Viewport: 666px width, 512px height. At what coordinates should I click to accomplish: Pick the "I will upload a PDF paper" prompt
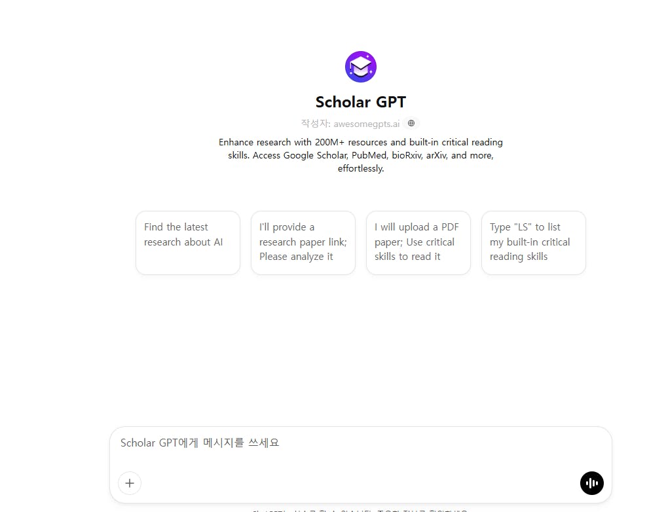(418, 242)
